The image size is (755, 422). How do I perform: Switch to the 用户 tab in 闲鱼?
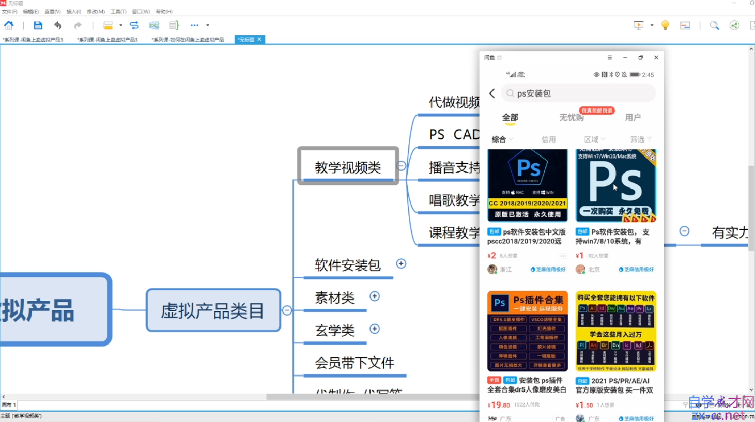pos(633,118)
